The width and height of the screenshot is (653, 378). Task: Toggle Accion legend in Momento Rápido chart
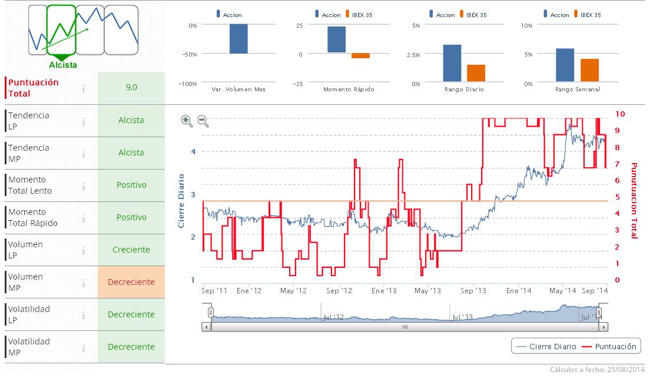(328, 15)
